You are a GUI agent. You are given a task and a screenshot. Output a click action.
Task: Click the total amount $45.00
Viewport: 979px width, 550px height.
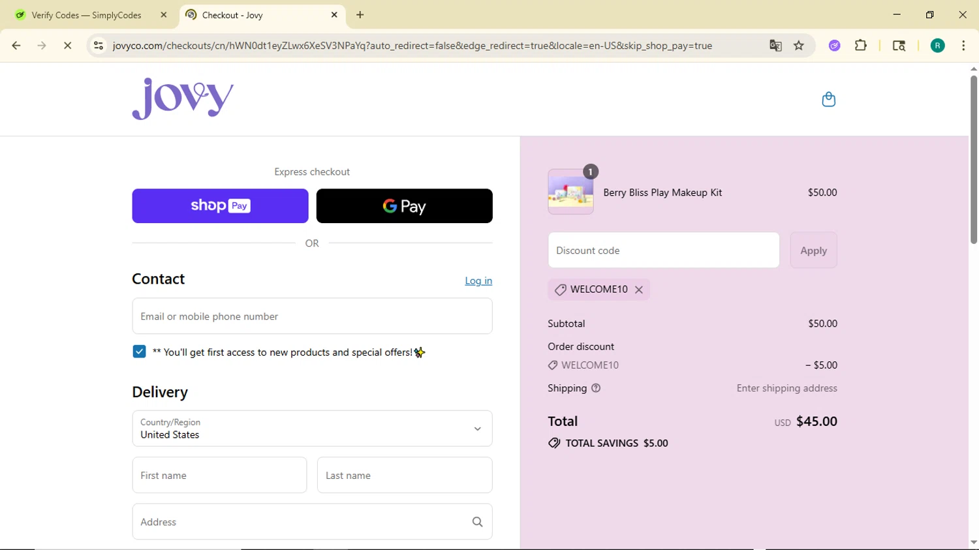click(816, 421)
